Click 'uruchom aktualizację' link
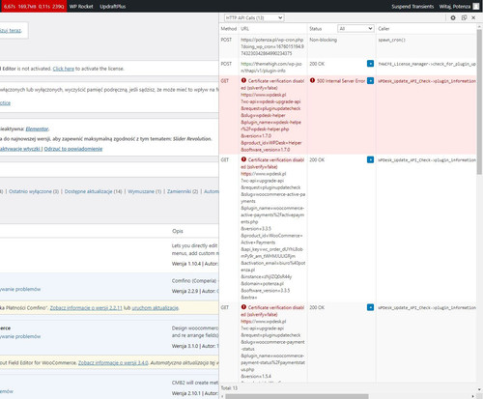This screenshot has height=399, width=483. click(156, 308)
